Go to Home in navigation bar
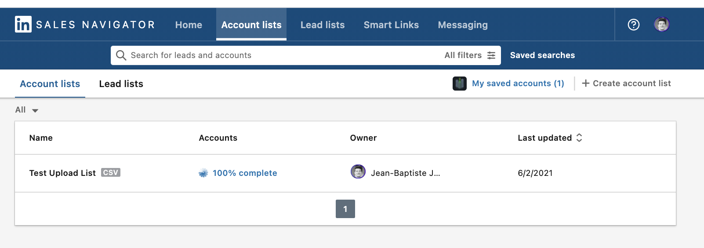704x248 pixels. click(x=189, y=25)
